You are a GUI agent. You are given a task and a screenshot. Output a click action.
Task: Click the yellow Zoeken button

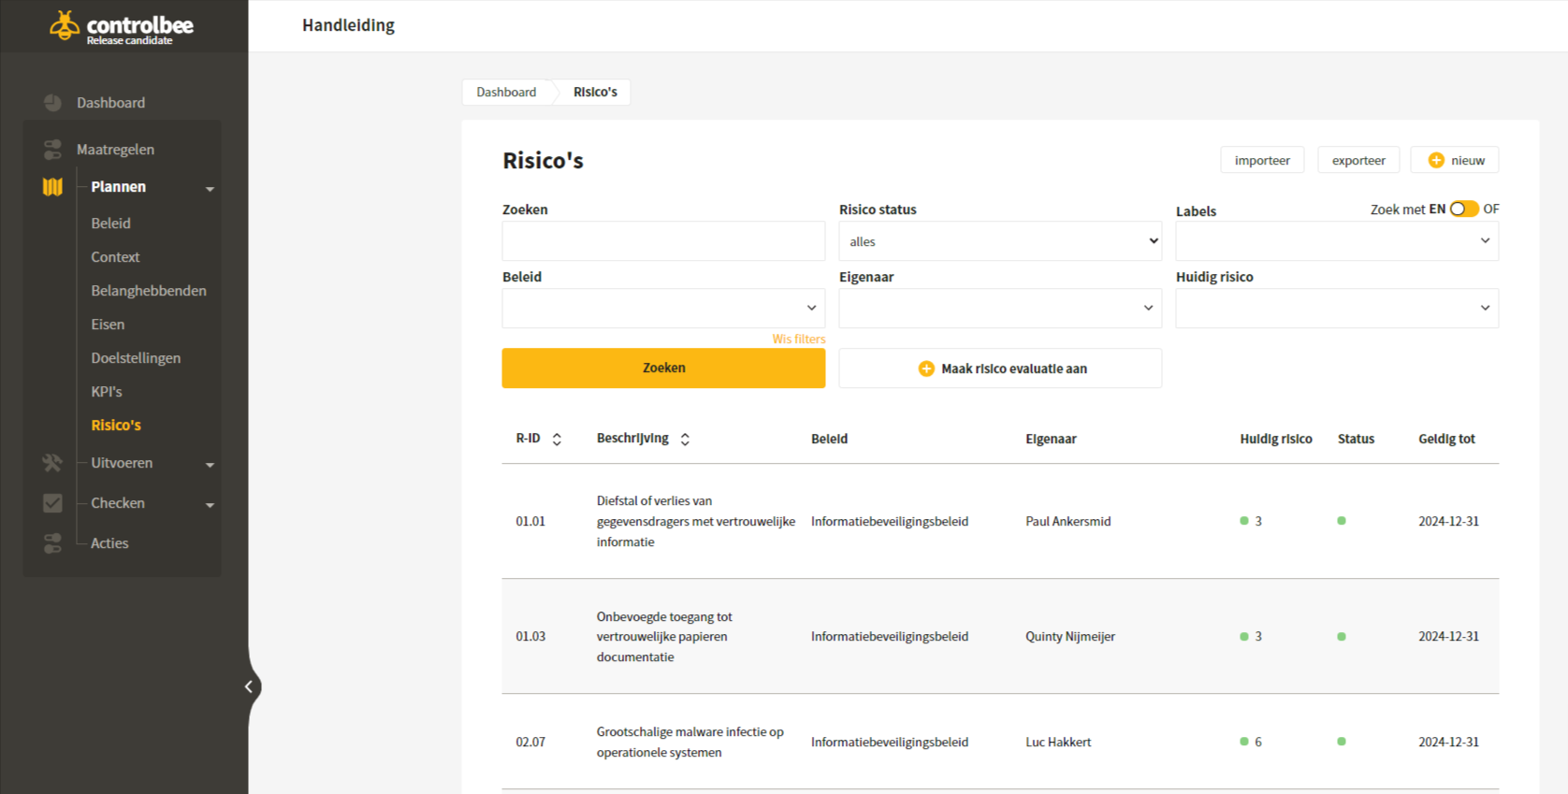point(663,368)
